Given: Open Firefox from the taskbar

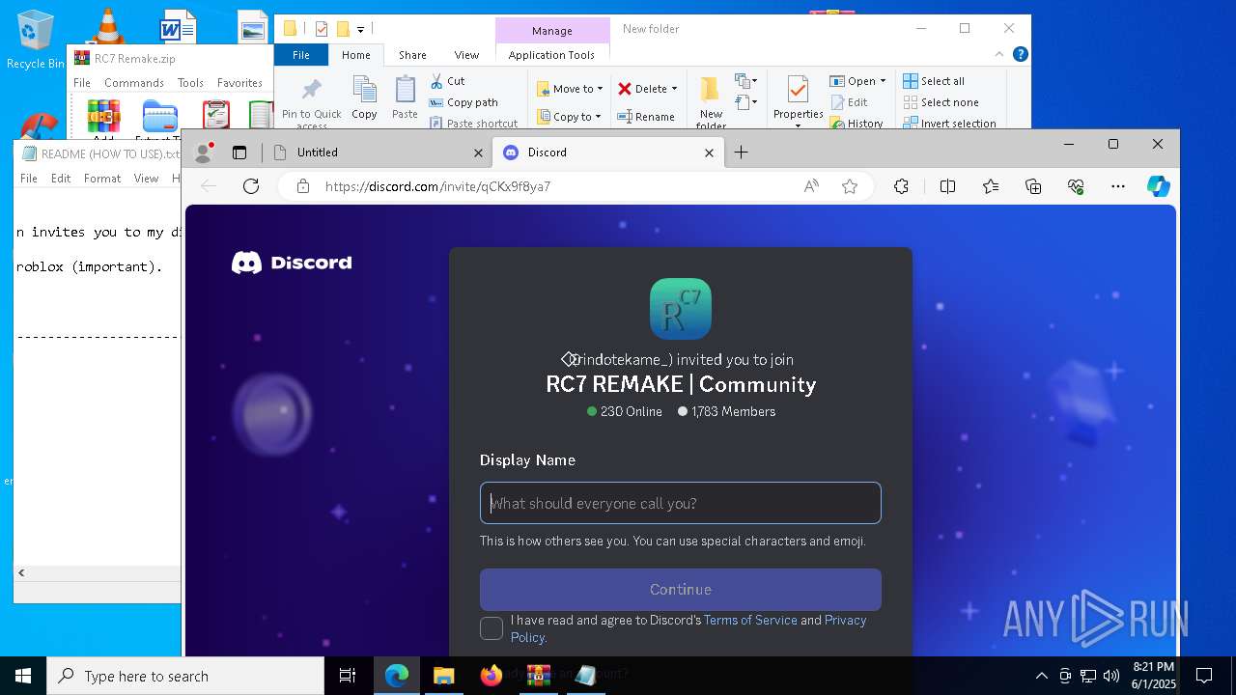Looking at the screenshot, I should point(492,676).
